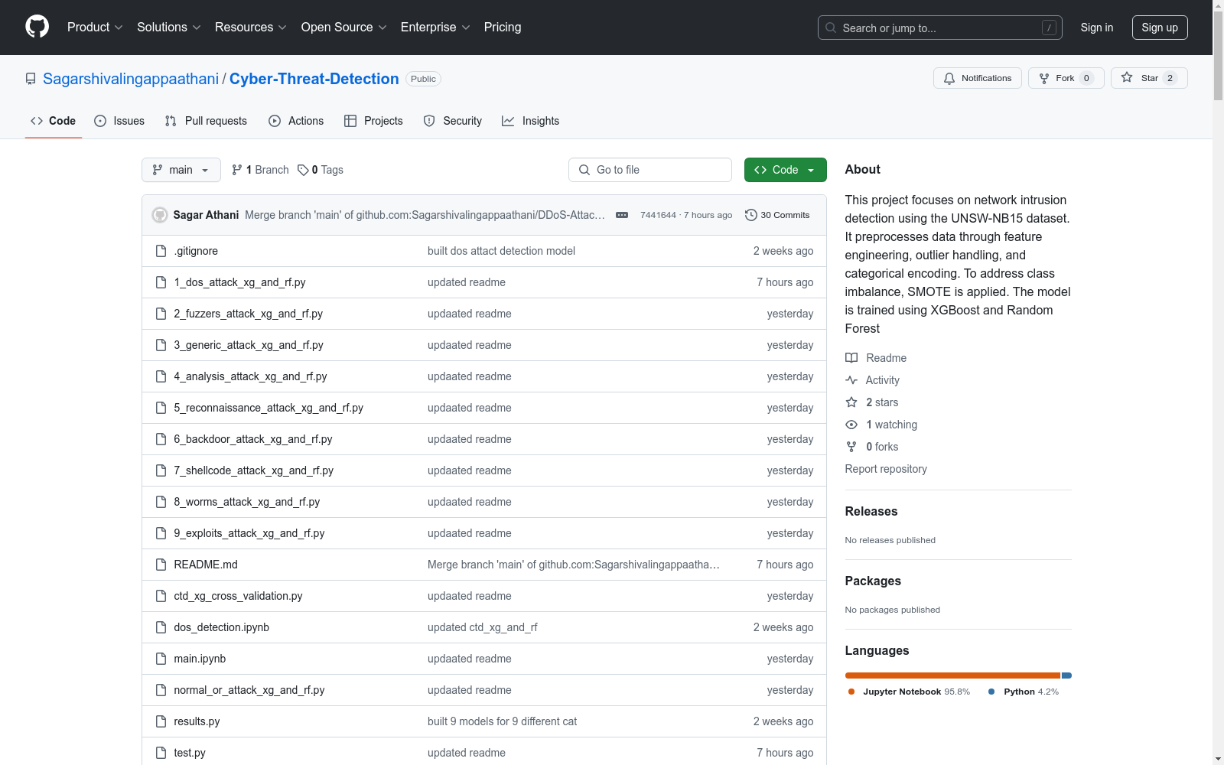This screenshot has height=765, width=1224.
Task: Click the watching eye icon
Action: [851, 425]
